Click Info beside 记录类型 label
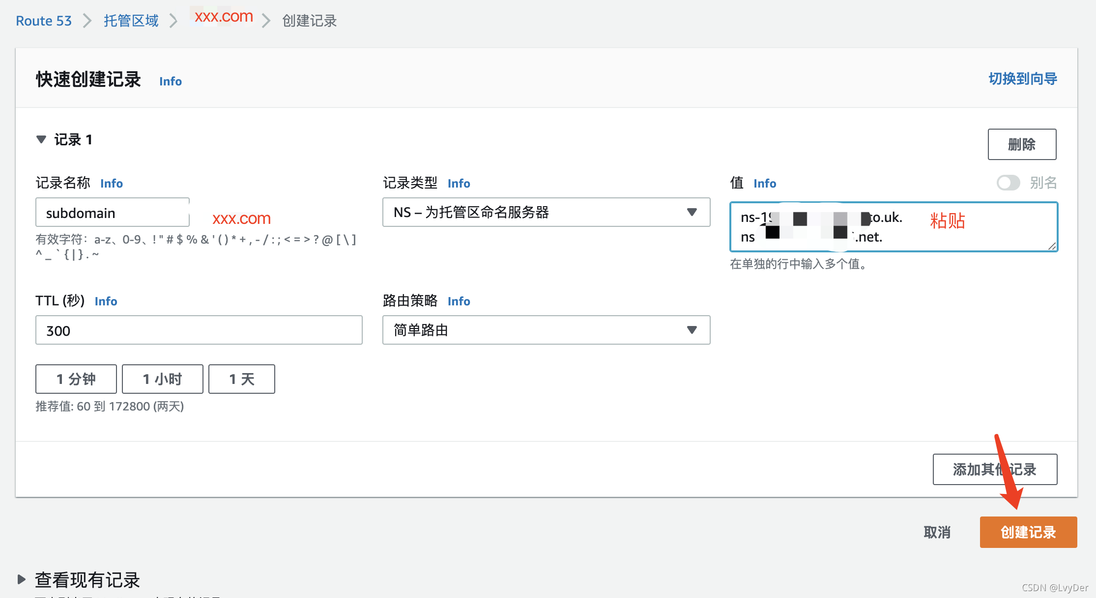The height and width of the screenshot is (598, 1096). point(459,184)
